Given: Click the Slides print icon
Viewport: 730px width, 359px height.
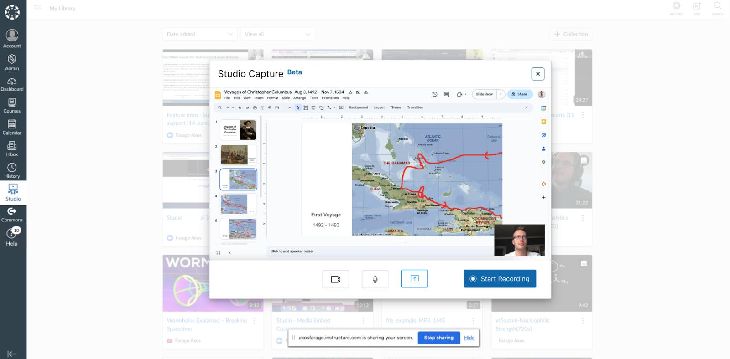Looking at the screenshot, I should tap(255, 108).
